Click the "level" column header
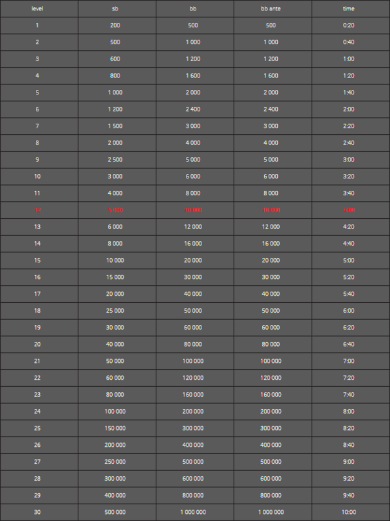The image size is (390, 521). (x=37, y=8)
